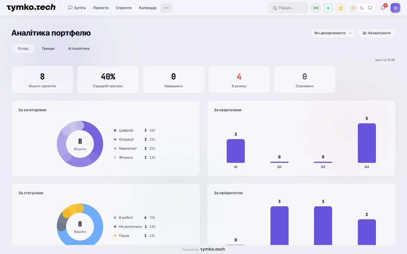Select the Огляд tab
The width and height of the screenshot is (407, 254).
tap(23, 49)
